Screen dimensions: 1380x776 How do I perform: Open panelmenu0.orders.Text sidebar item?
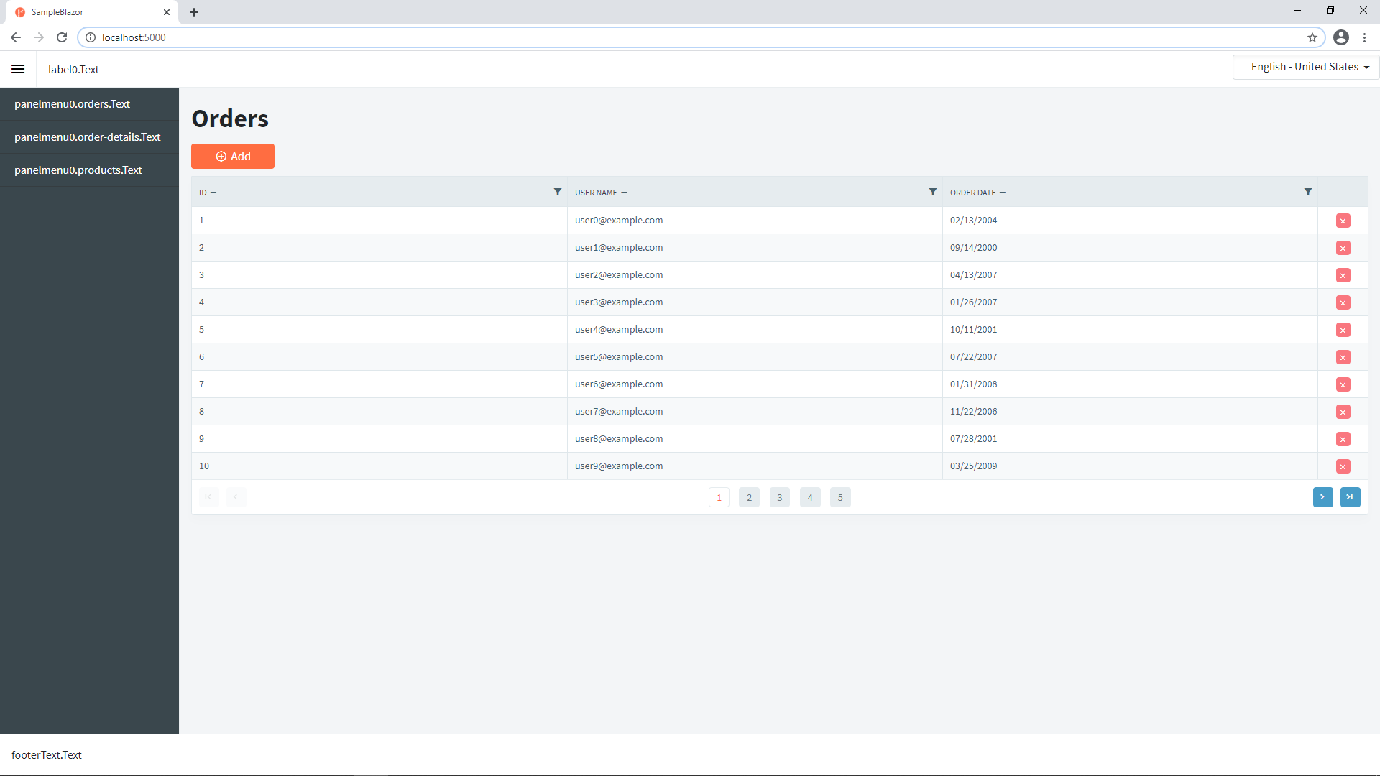[x=89, y=104]
